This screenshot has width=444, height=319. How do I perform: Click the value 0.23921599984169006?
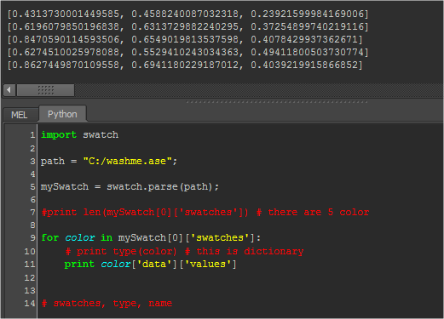307,14
